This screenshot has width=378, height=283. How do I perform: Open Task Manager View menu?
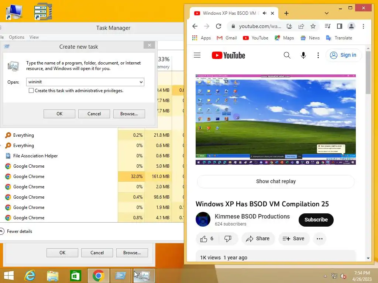[x=34, y=37]
